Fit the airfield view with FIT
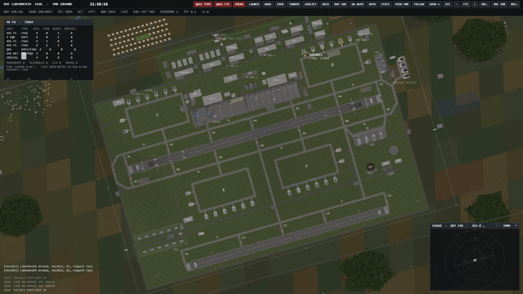 click(466, 4)
